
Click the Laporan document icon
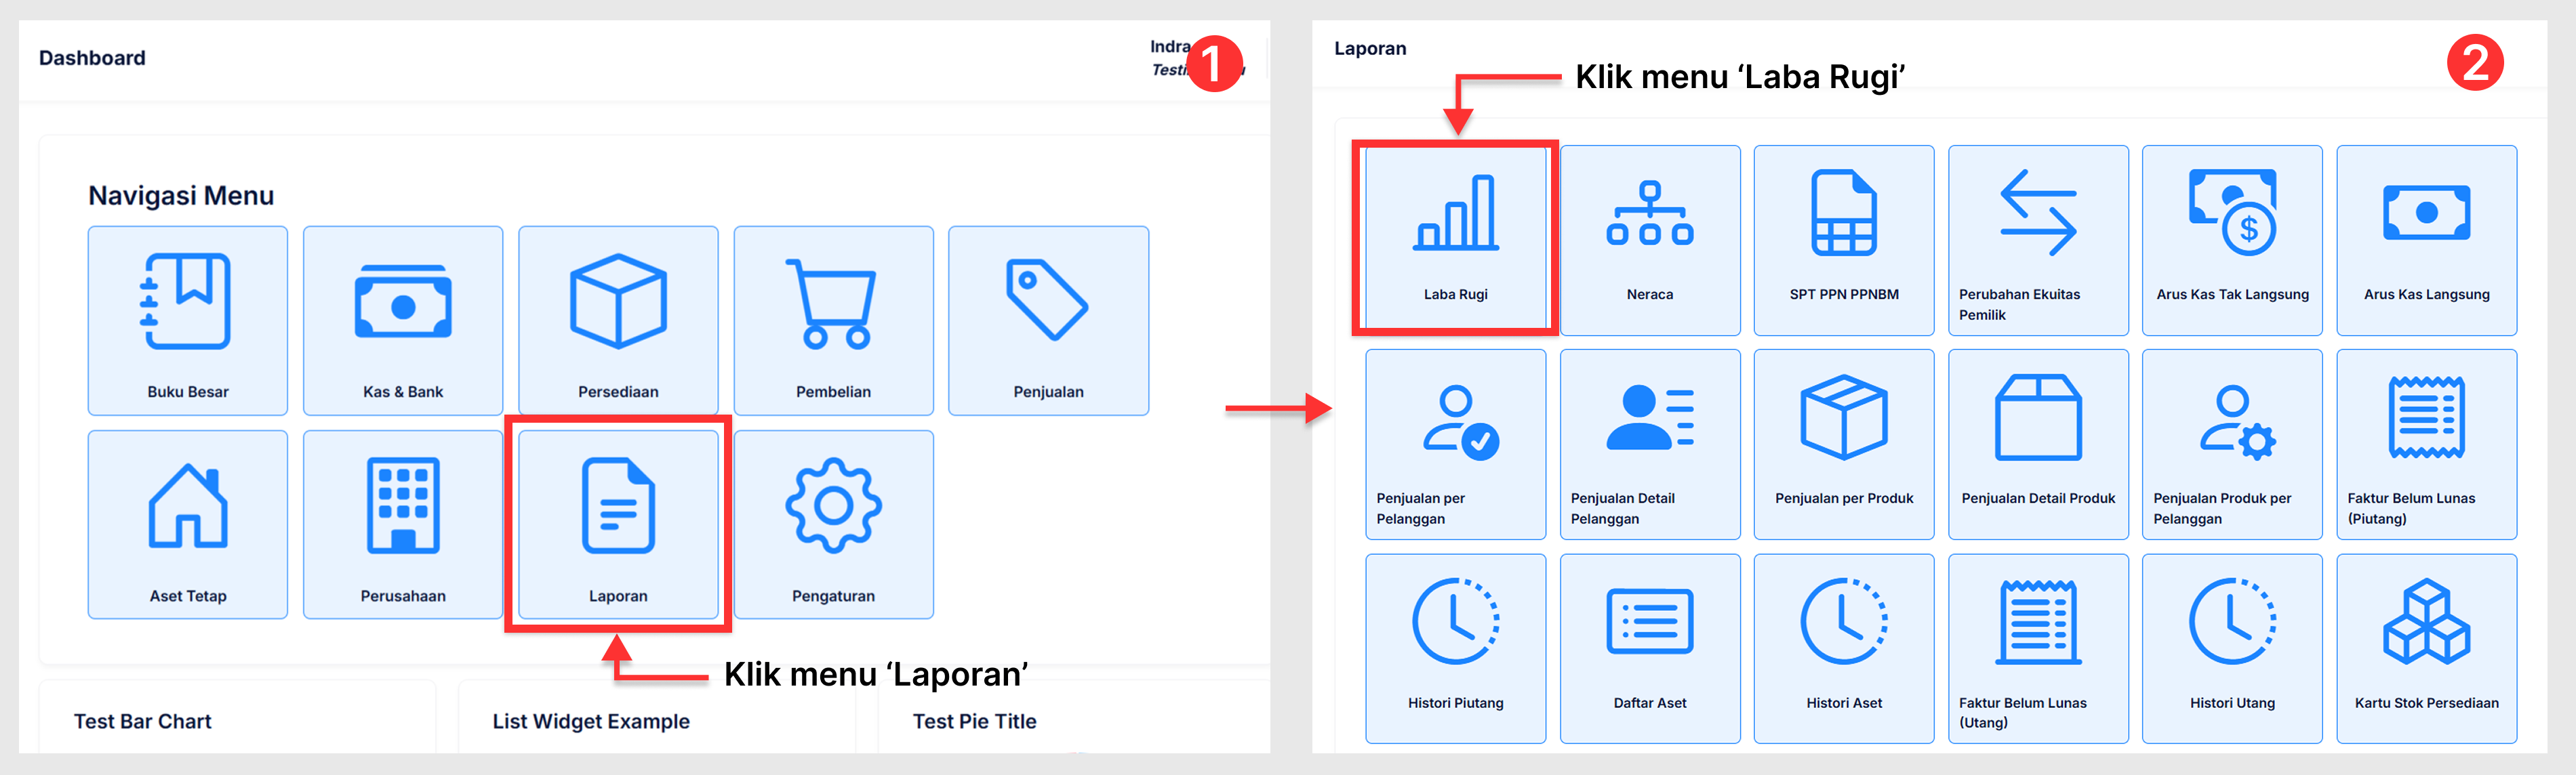pos(618,506)
